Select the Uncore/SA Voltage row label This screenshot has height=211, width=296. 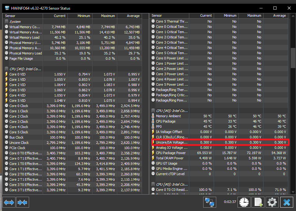[172, 142]
